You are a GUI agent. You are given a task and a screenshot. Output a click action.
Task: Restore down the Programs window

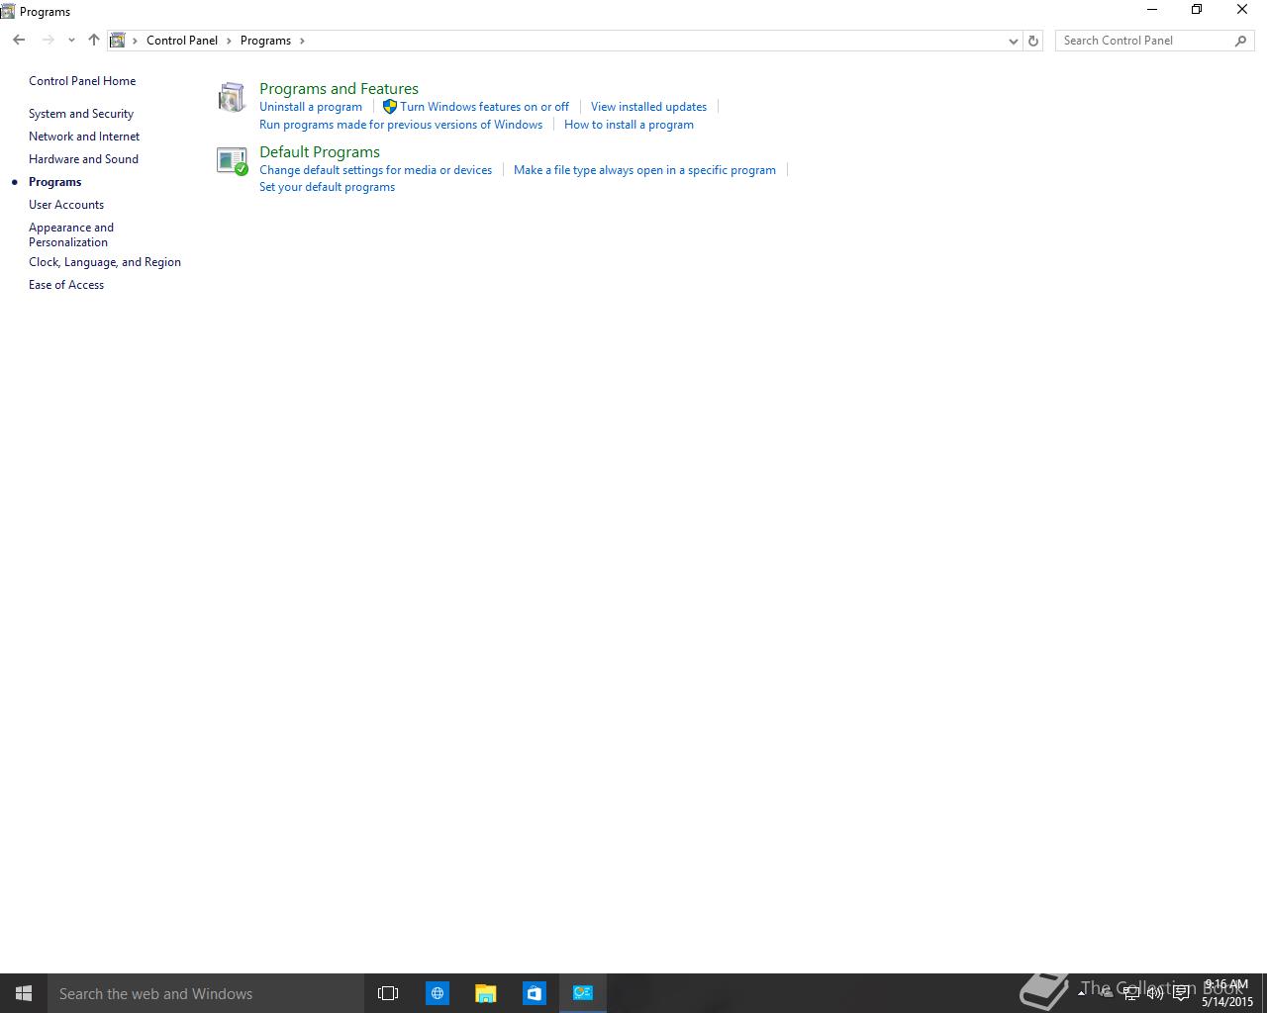pyautogui.click(x=1197, y=10)
